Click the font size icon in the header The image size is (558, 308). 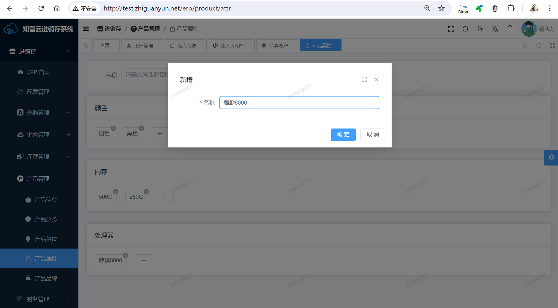tap(480, 29)
